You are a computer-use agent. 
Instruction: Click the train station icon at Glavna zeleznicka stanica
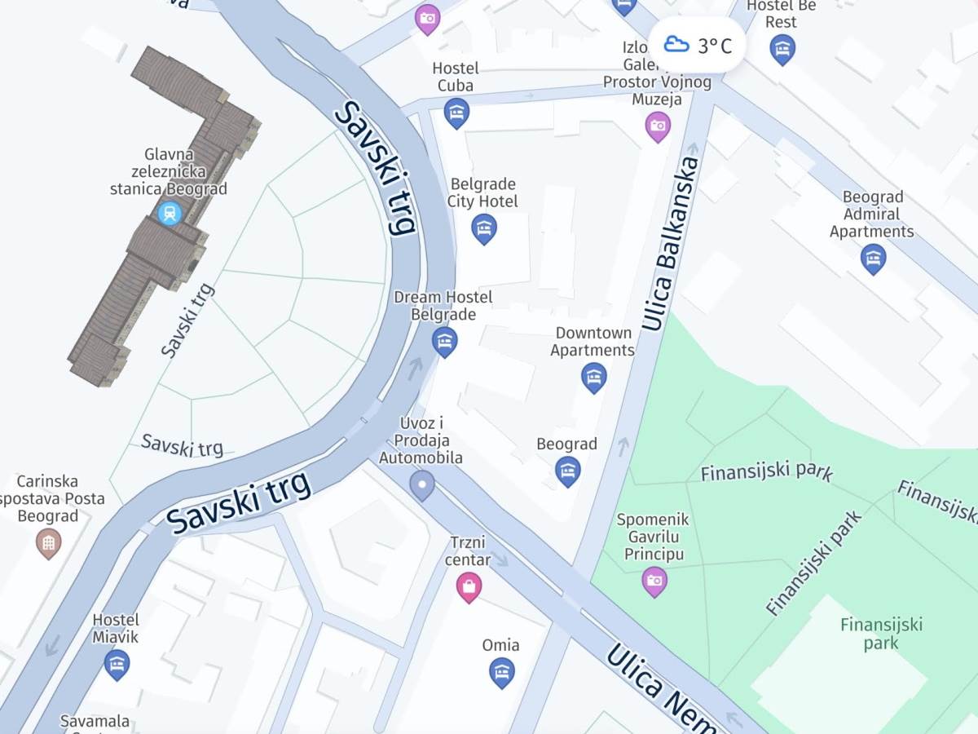[x=170, y=213]
